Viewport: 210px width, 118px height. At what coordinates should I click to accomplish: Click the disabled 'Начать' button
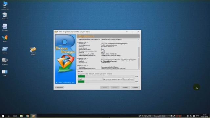[115, 88]
